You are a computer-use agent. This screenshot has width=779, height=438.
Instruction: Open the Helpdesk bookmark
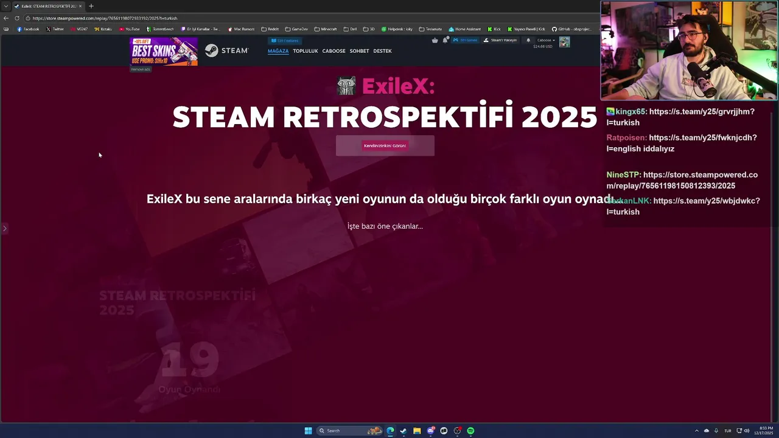[397, 29]
